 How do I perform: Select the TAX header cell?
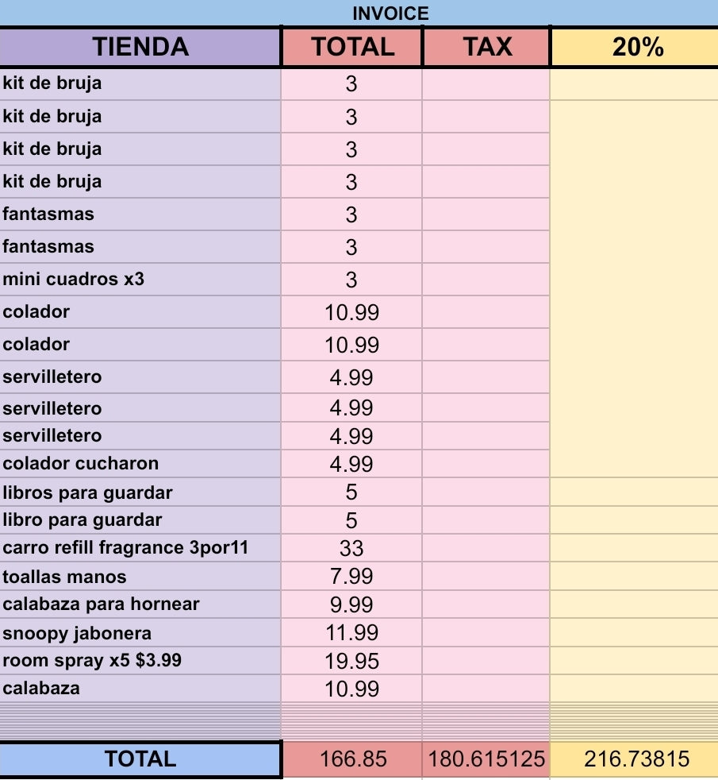click(x=486, y=47)
